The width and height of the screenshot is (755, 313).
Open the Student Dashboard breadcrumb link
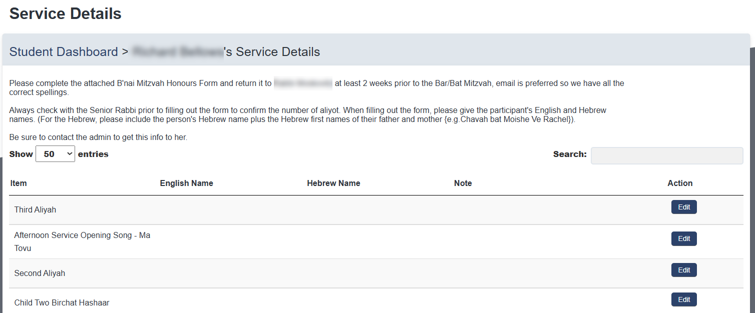(64, 51)
